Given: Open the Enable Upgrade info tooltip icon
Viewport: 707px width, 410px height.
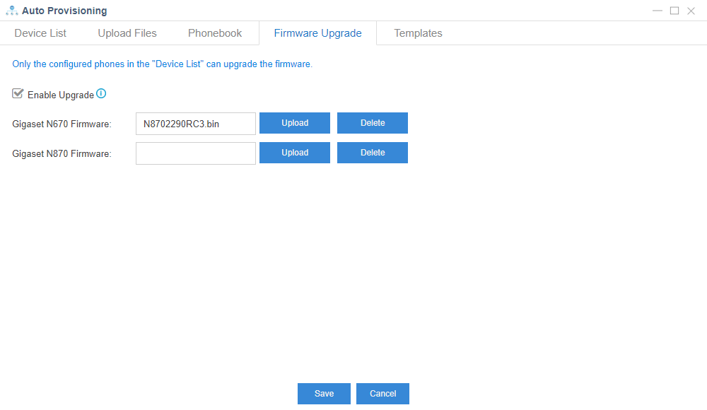Looking at the screenshot, I should tap(101, 93).
